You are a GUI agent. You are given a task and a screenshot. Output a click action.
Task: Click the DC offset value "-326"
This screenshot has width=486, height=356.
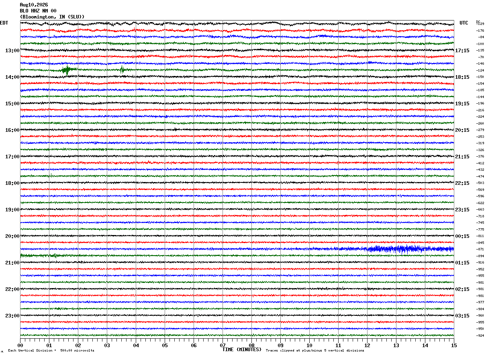click(x=480, y=150)
